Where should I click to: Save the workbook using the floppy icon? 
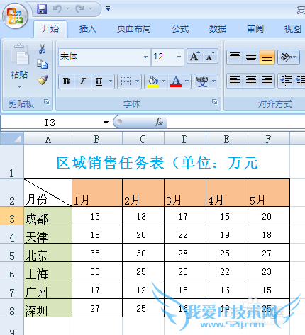click(42, 9)
